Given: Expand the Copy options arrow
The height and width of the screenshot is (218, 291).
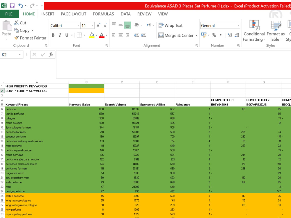Looking at the screenshot, I should 33,31.
